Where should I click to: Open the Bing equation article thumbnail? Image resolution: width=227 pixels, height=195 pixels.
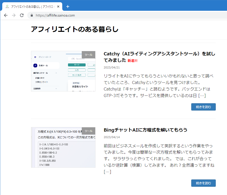pos(63,147)
